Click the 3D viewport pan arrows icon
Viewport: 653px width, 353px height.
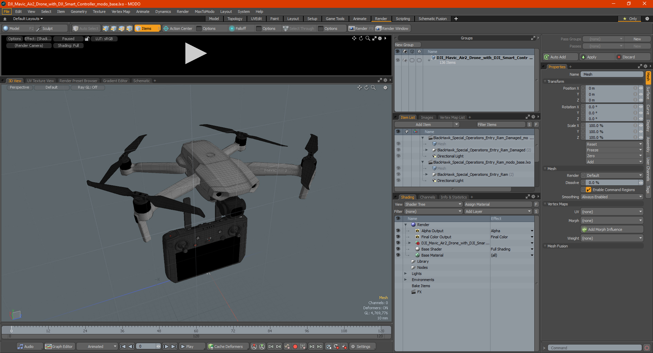click(359, 88)
